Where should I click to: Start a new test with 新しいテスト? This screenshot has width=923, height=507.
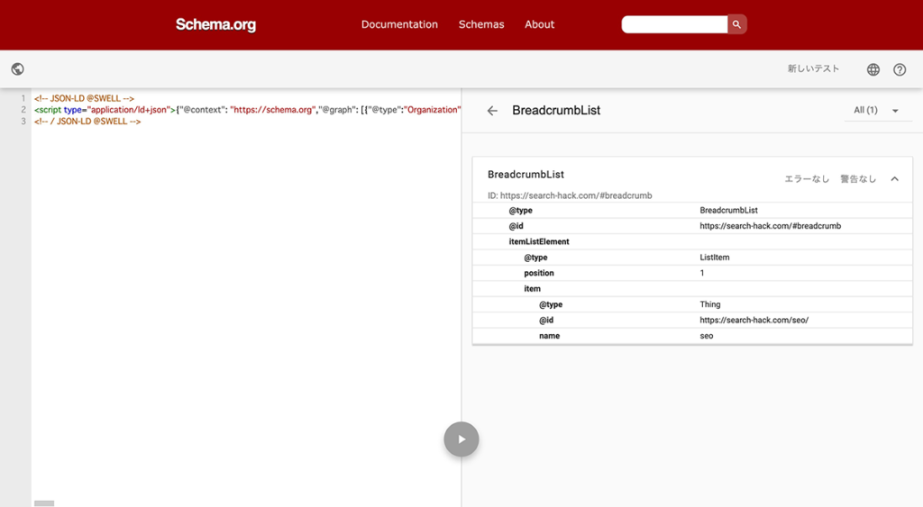click(814, 68)
